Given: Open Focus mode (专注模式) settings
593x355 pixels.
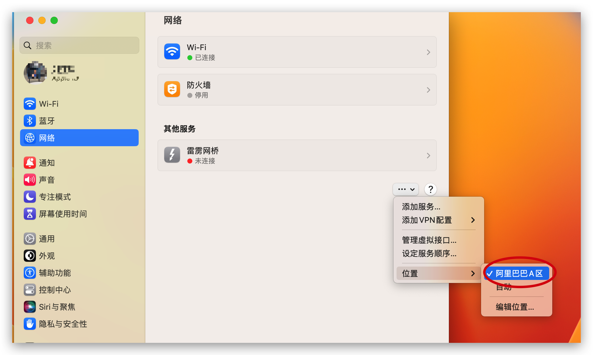Looking at the screenshot, I should 55,197.
